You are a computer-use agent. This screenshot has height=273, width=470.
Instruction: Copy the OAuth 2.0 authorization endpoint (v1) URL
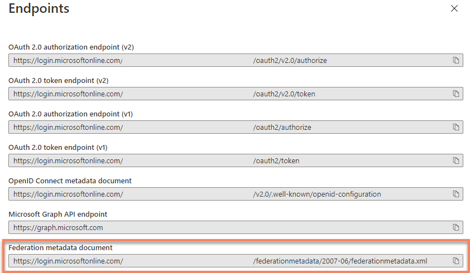point(455,127)
